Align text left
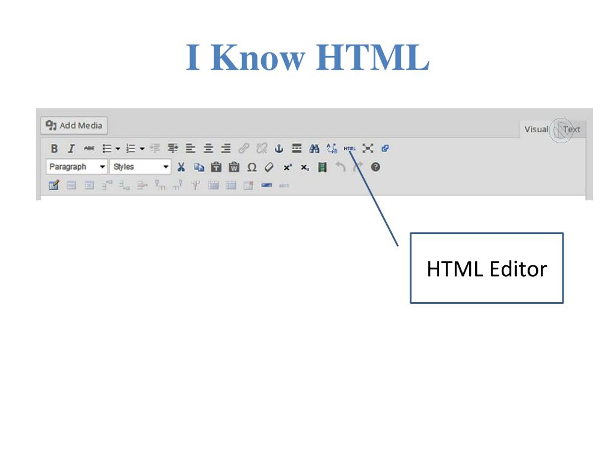The width and height of the screenshot is (616, 462). pyautogui.click(x=191, y=149)
